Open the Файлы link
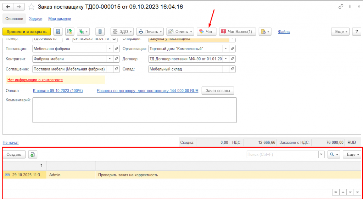Image resolution: width=363 pixels, height=199 pixels. coord(284,32)
